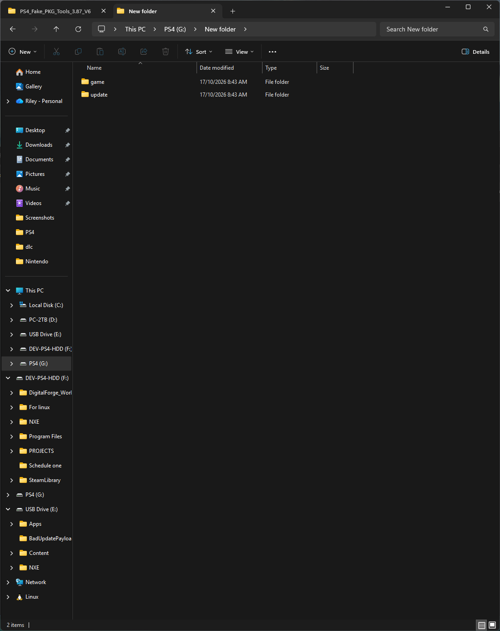Expand Riley - Personal OneDrive node
Screen dimensions: 500x631
[8, 101]
